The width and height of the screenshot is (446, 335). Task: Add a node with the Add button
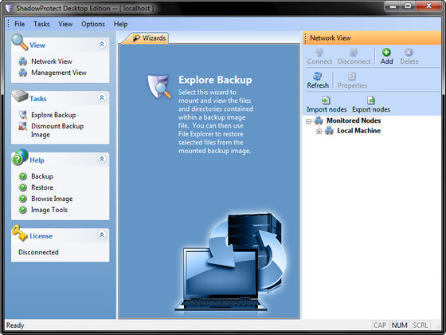[x=386, y=57]
